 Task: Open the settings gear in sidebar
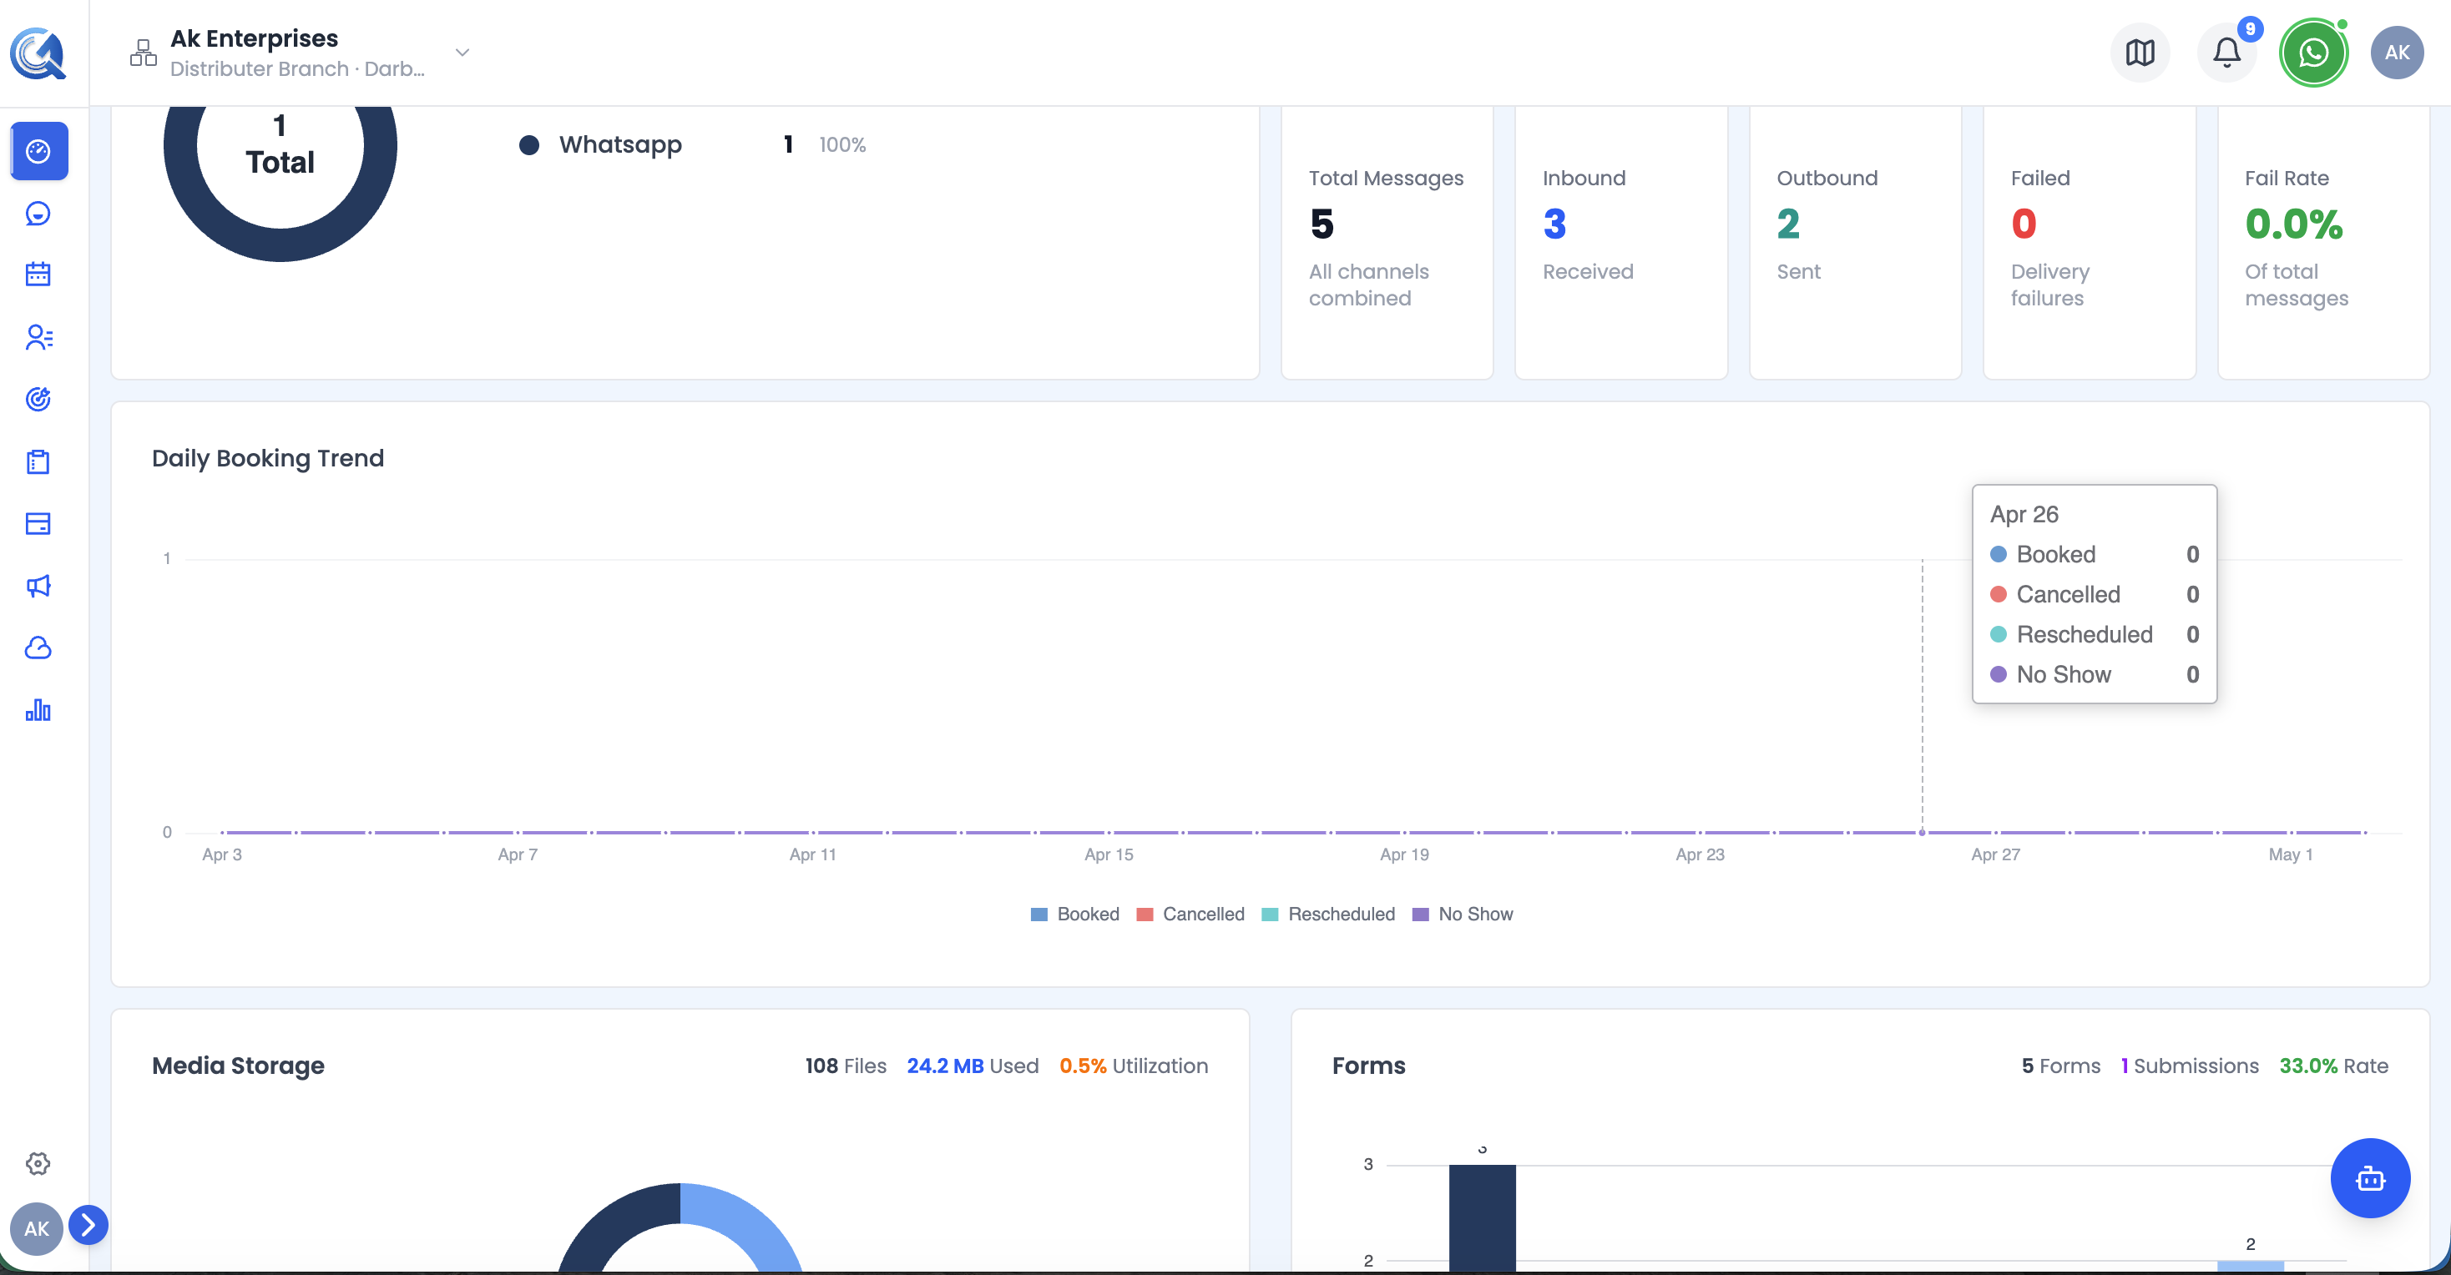click(38, 1164)
